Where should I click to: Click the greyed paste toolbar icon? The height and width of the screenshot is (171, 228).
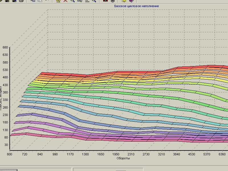[x=40, y=1]
